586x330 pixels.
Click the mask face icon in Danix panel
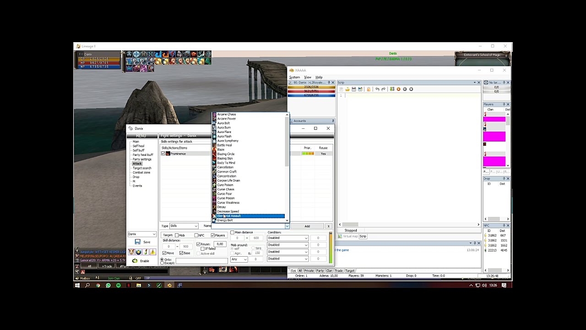pyautogui.click(x=131, y=252)
